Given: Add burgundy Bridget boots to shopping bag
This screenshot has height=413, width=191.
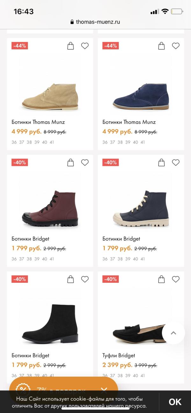Looking at the screenshot, I should click(71, 163).
